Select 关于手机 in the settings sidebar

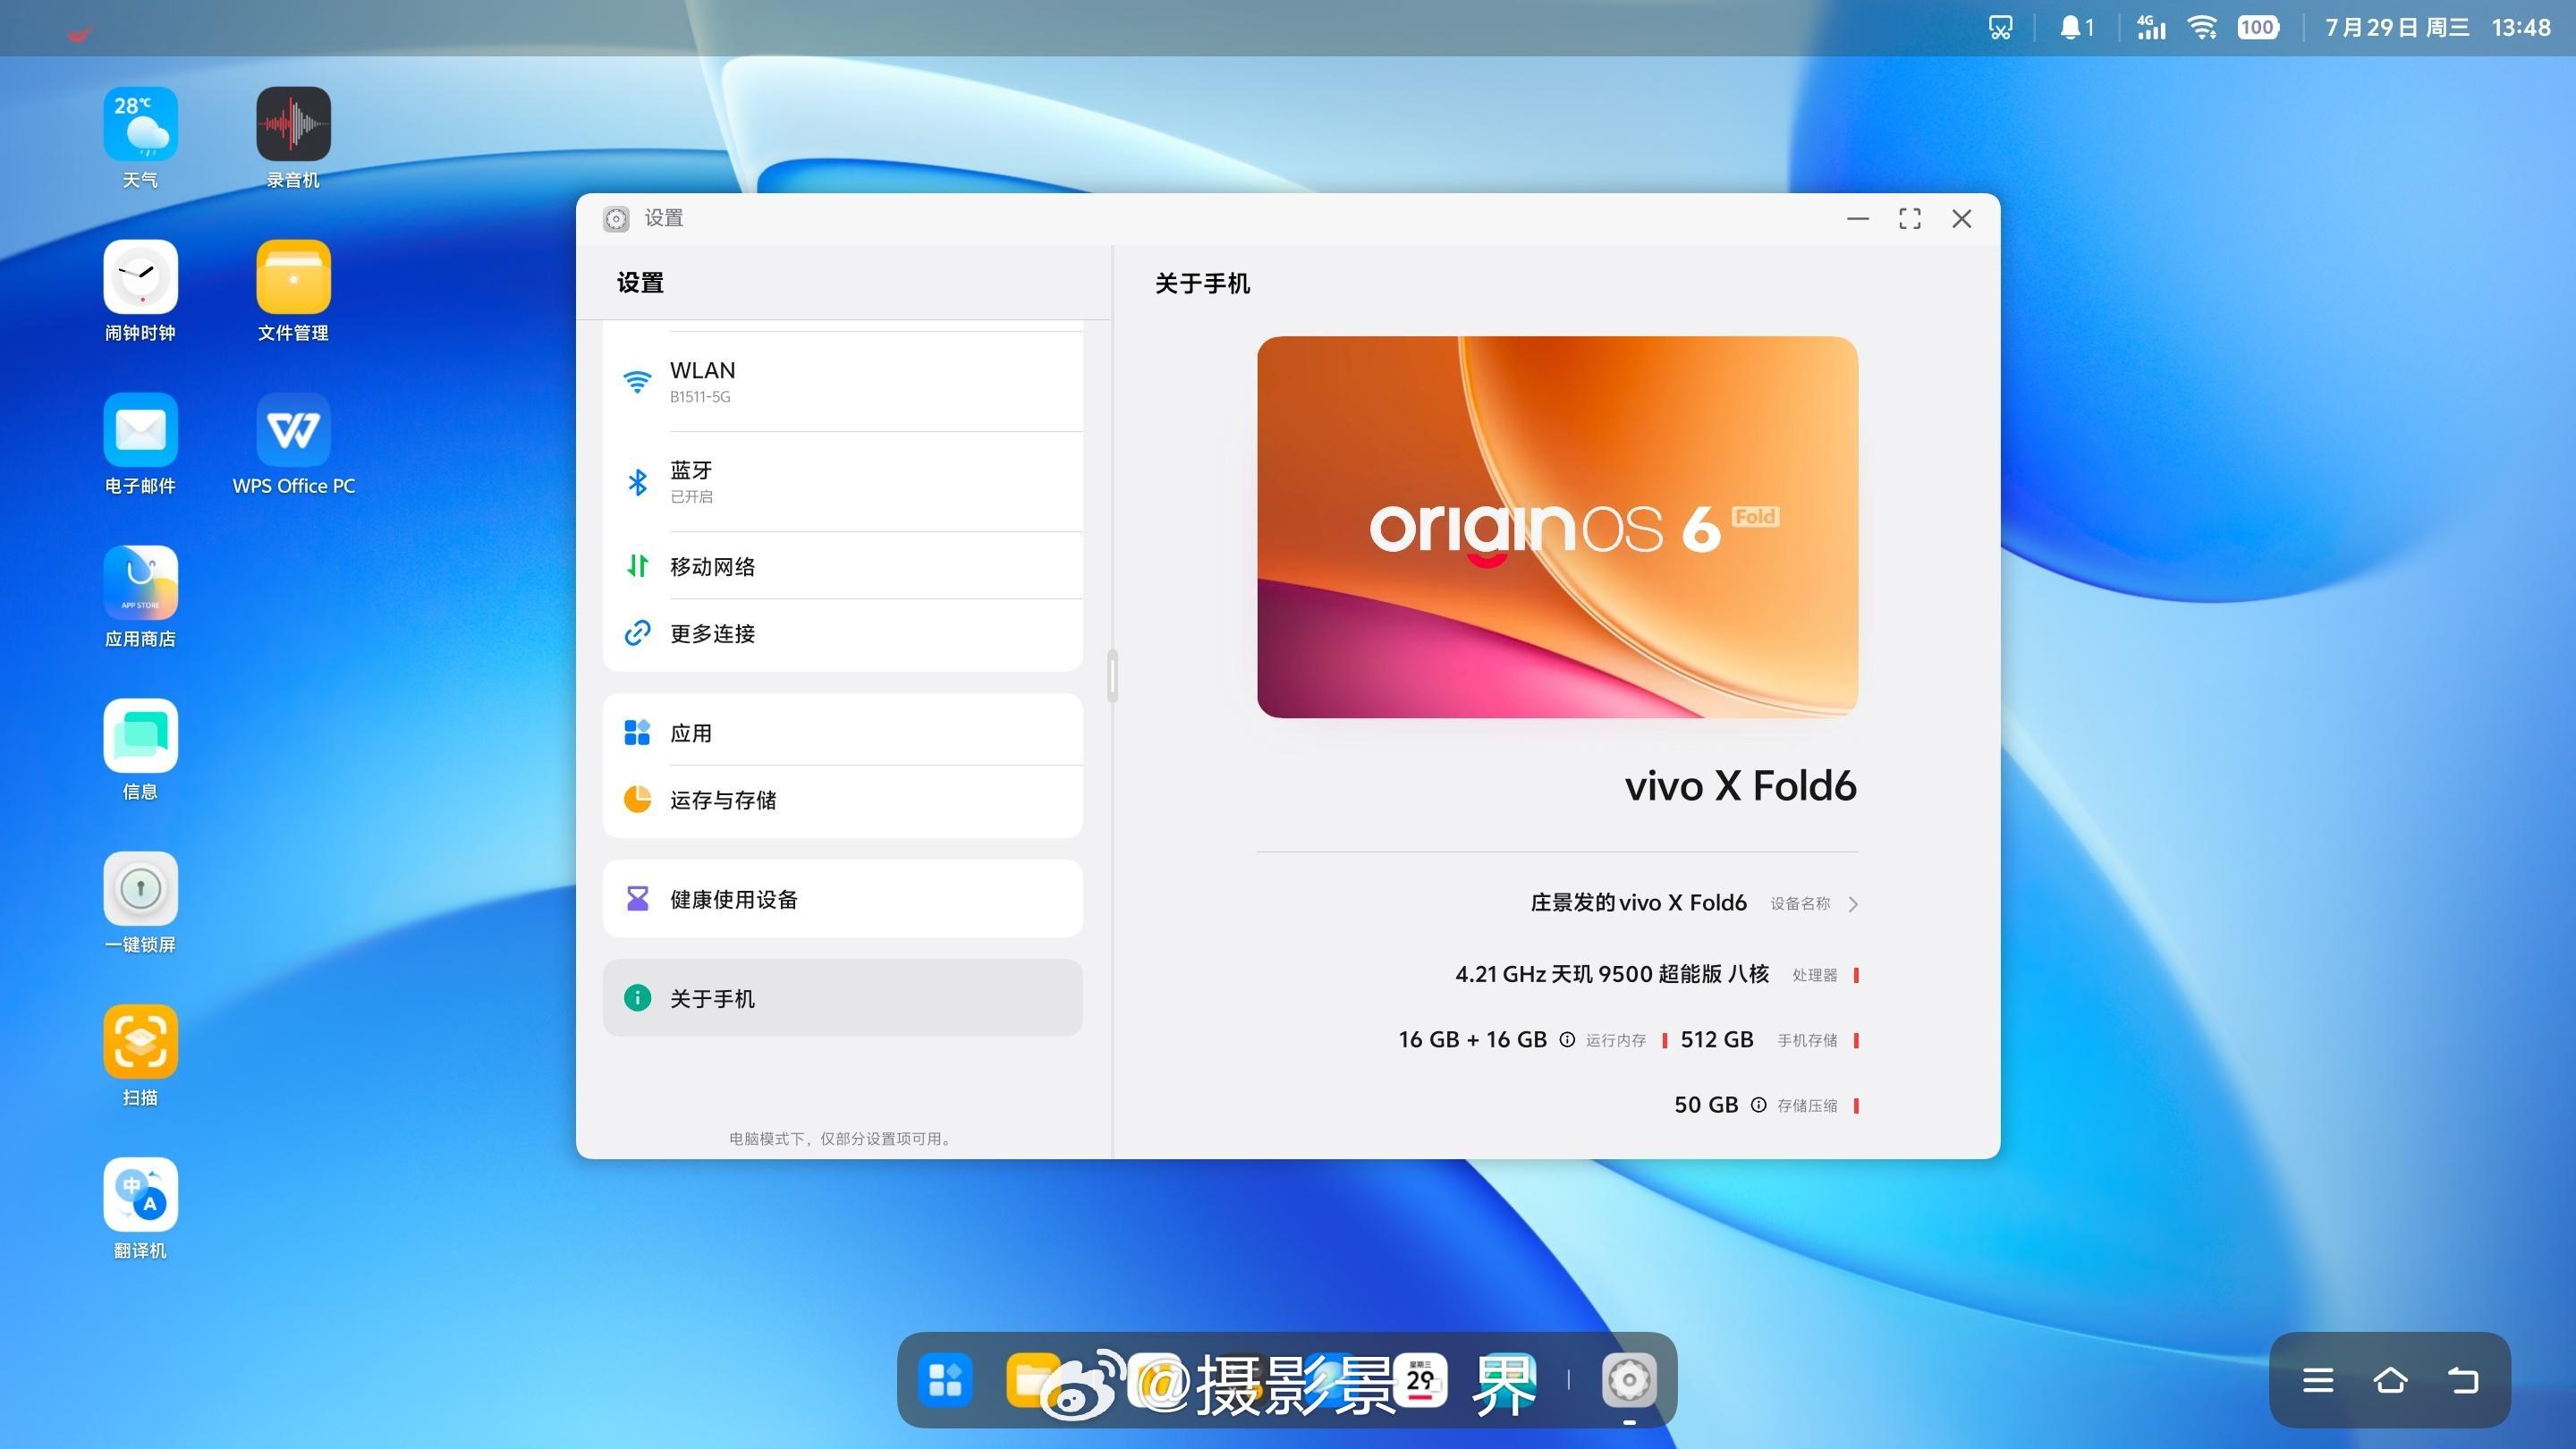(843, 998)
